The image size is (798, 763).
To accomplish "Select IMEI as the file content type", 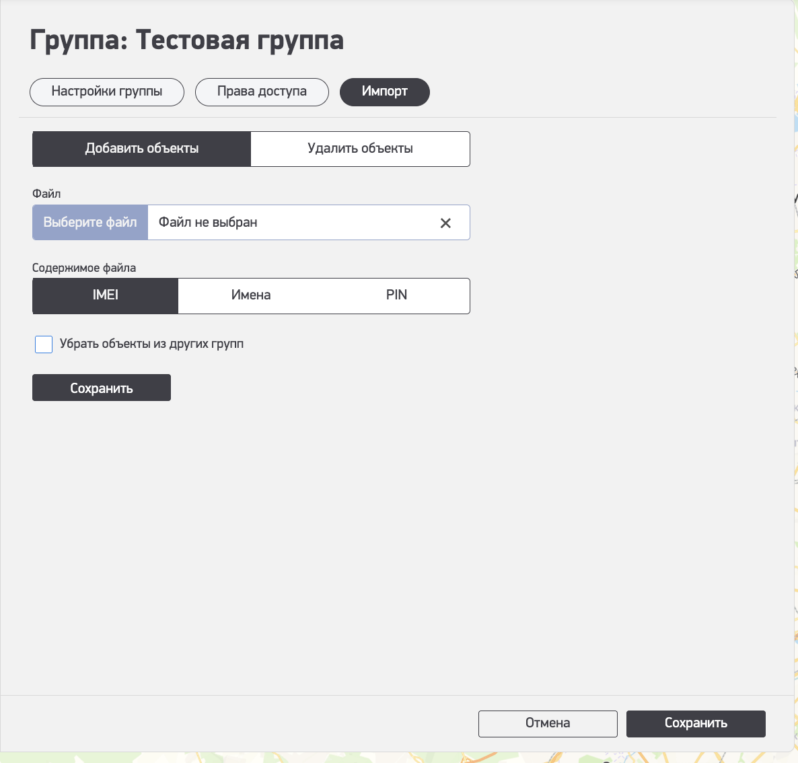I will [x=106, y=295].
